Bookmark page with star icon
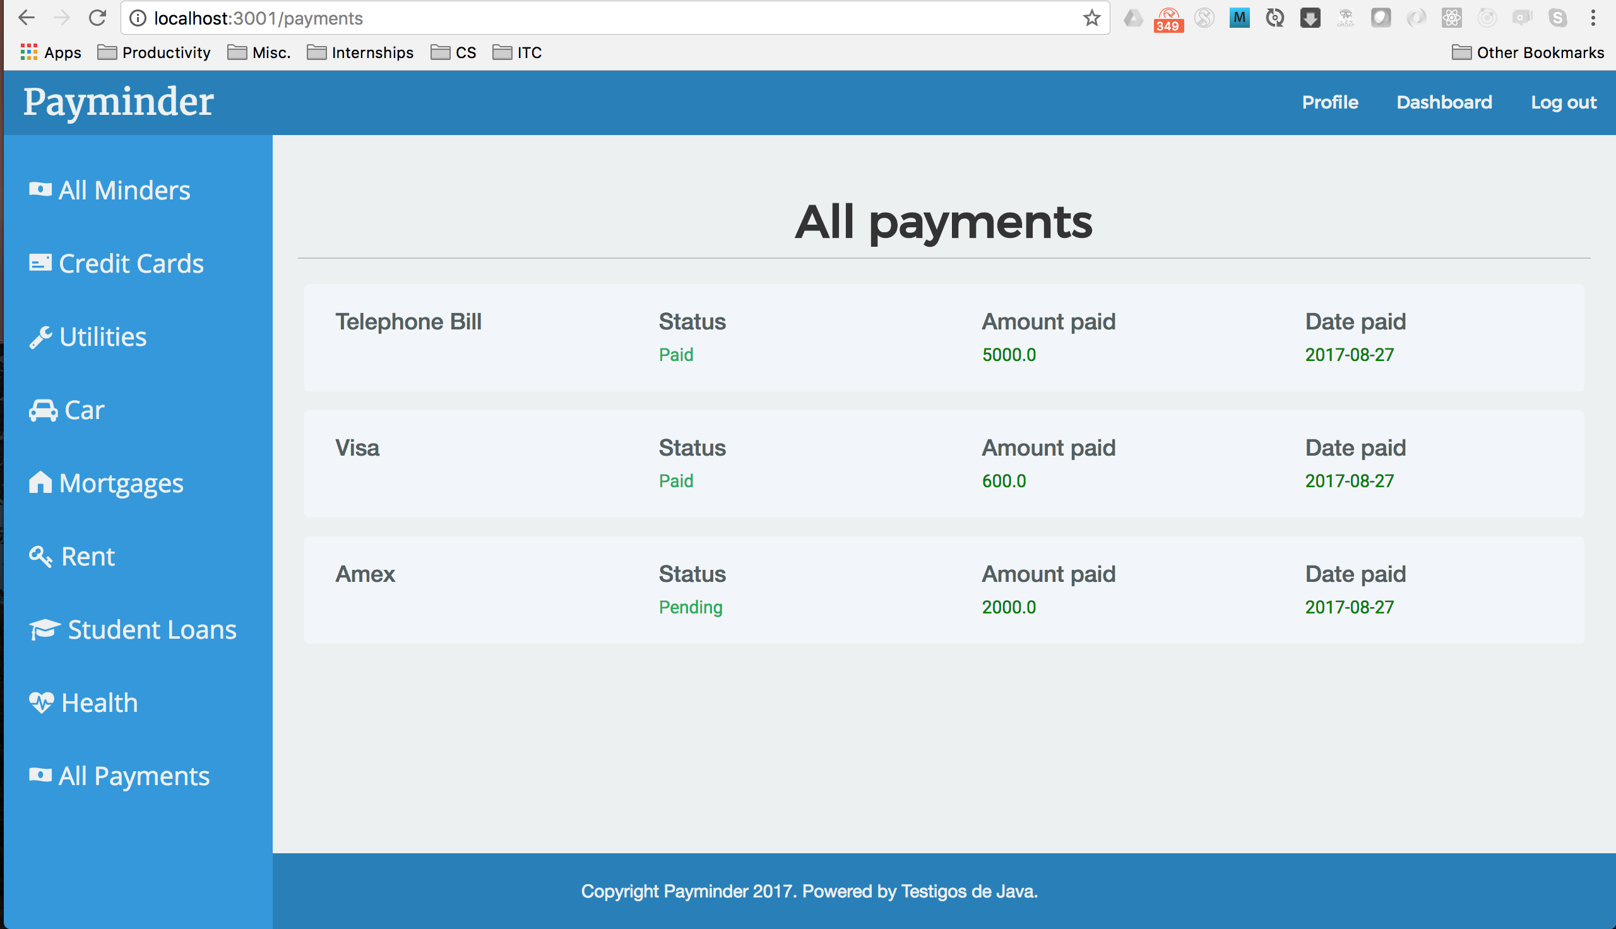Image resolution: width=1616 pixels, height=929 pixels. coord(1091,18)
